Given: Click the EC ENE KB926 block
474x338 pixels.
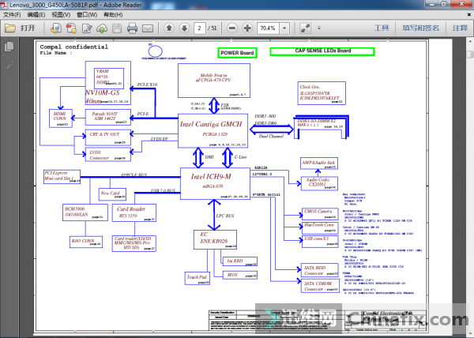Looking at the screenshot, I should coord(215,239).
